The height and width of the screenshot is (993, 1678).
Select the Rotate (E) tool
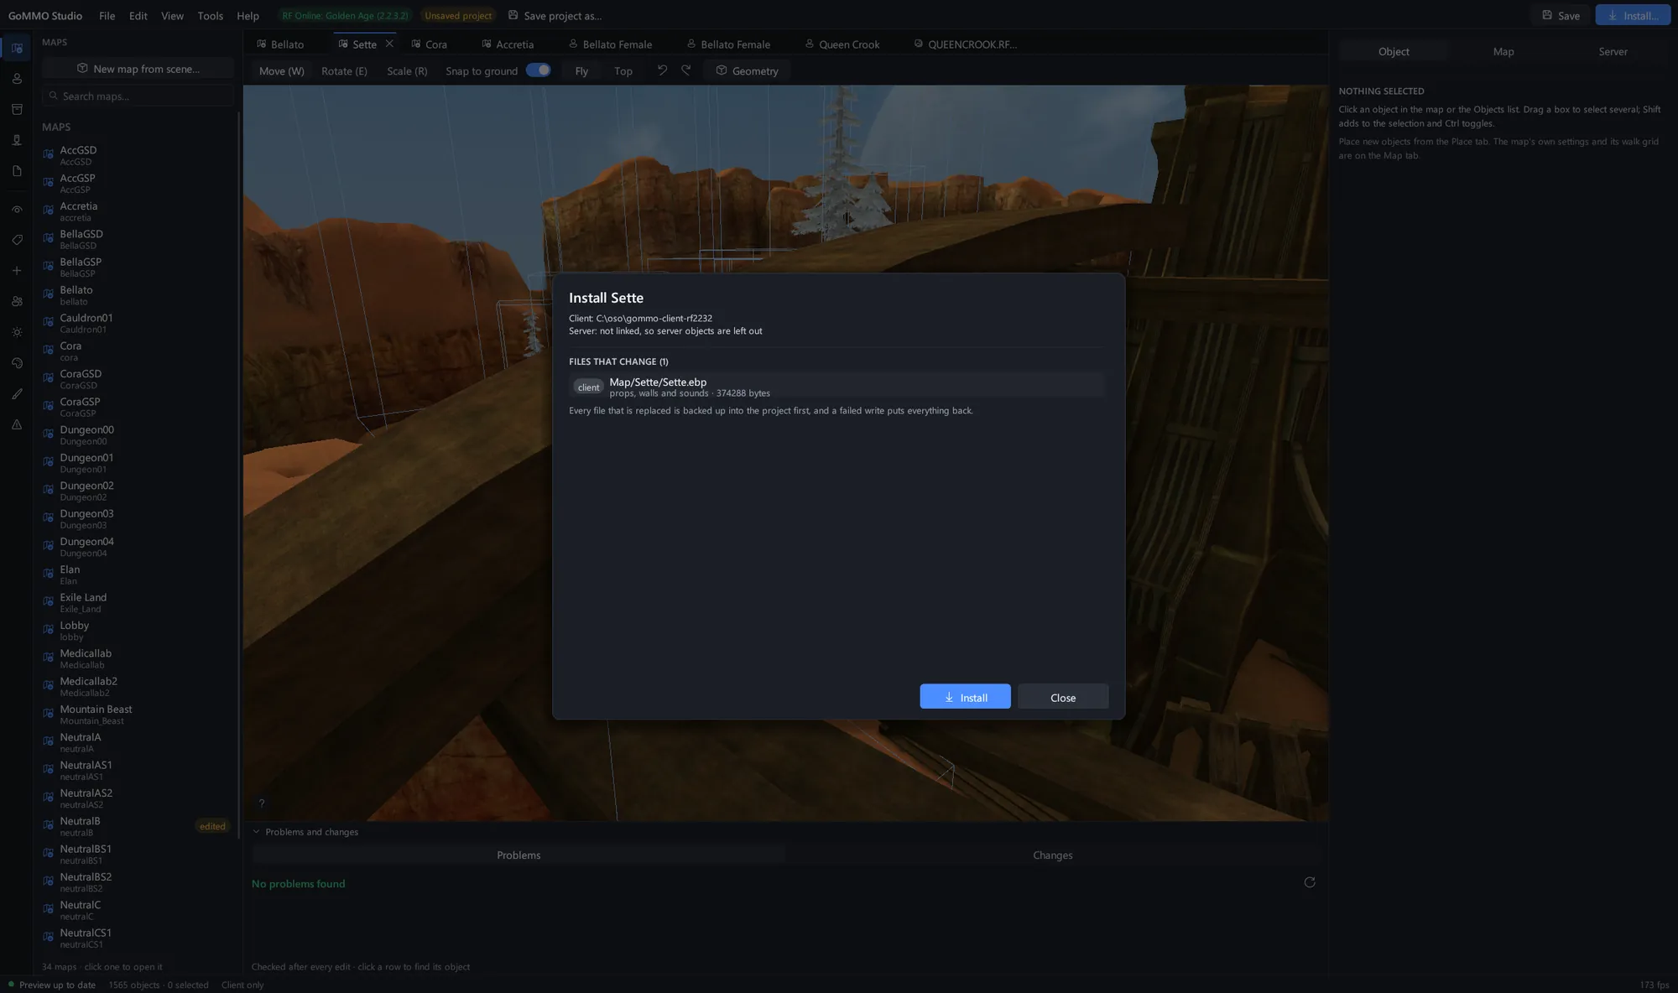(x=344, y=71)
